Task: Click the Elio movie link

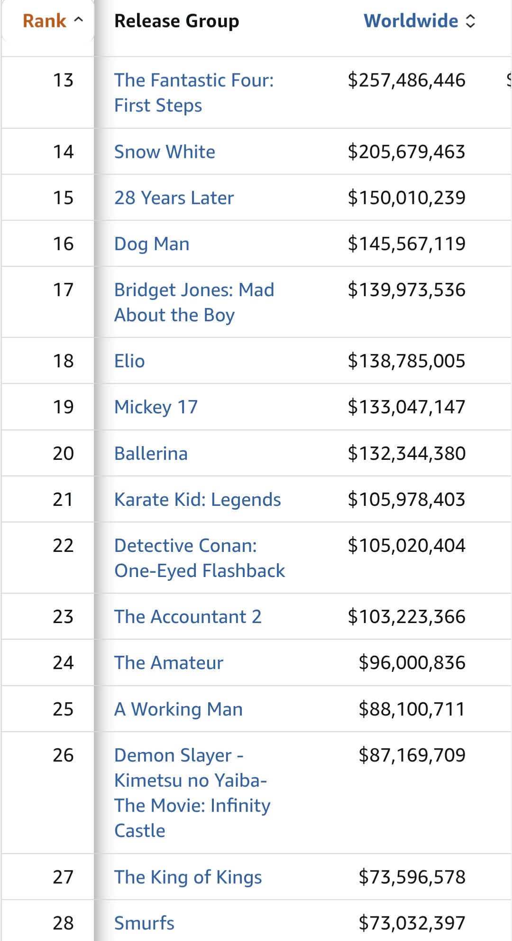Action: click(129, 361)
